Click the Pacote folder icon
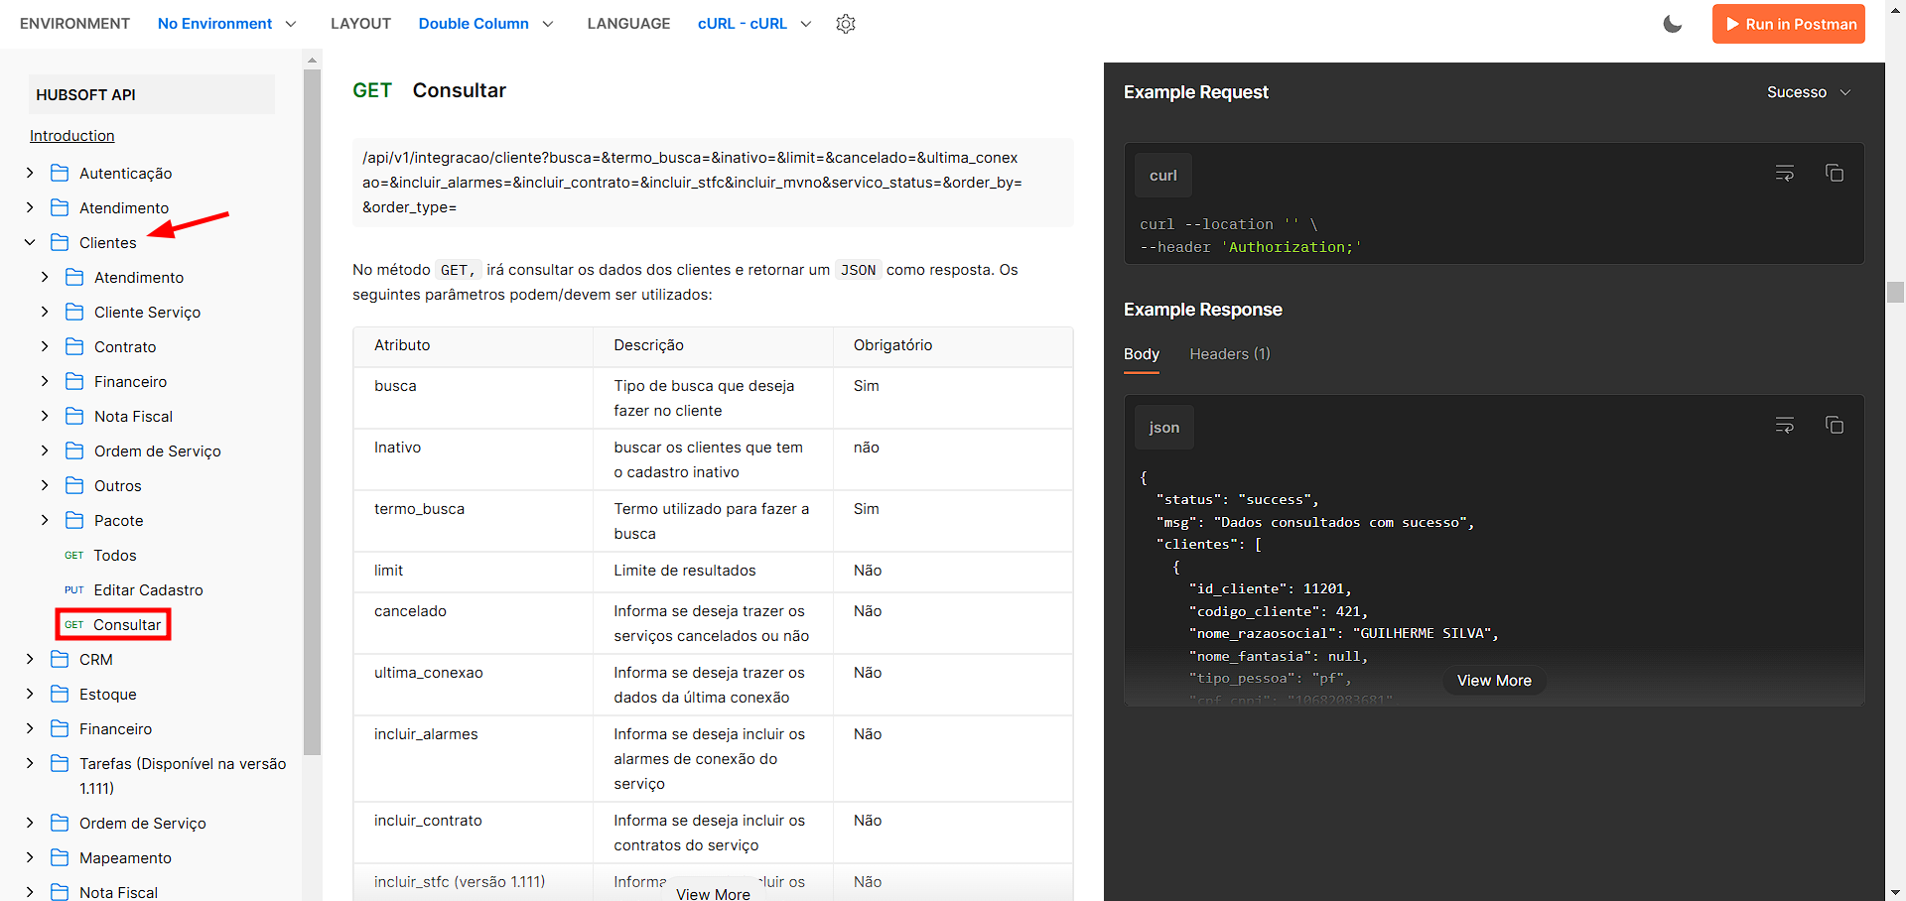 click(x=74, y=520)
